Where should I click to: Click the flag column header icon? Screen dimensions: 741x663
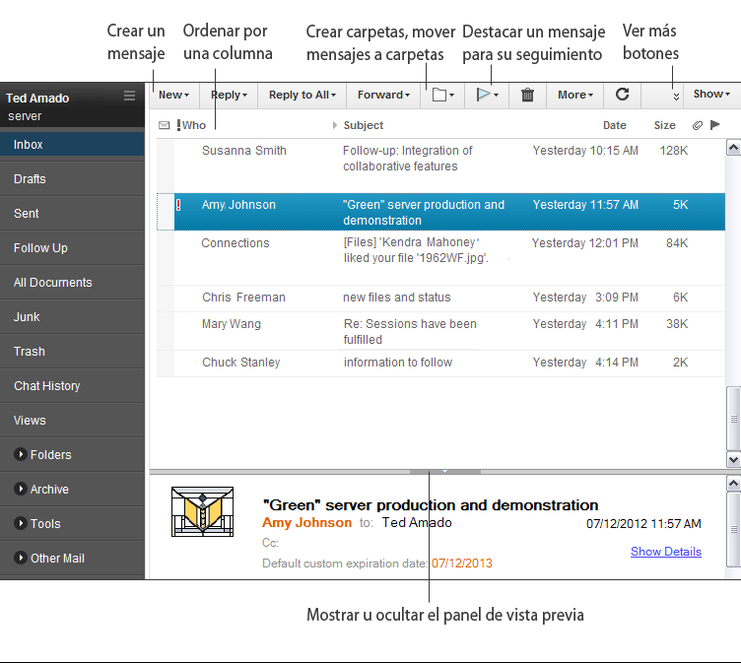714,125
